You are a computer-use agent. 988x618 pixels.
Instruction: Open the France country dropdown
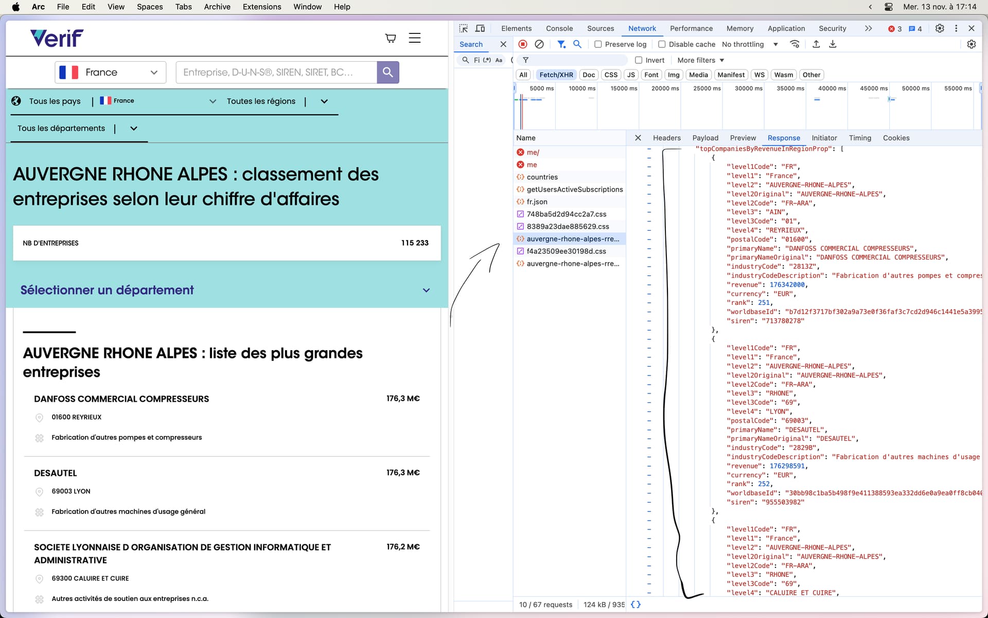tap(111, 72)
